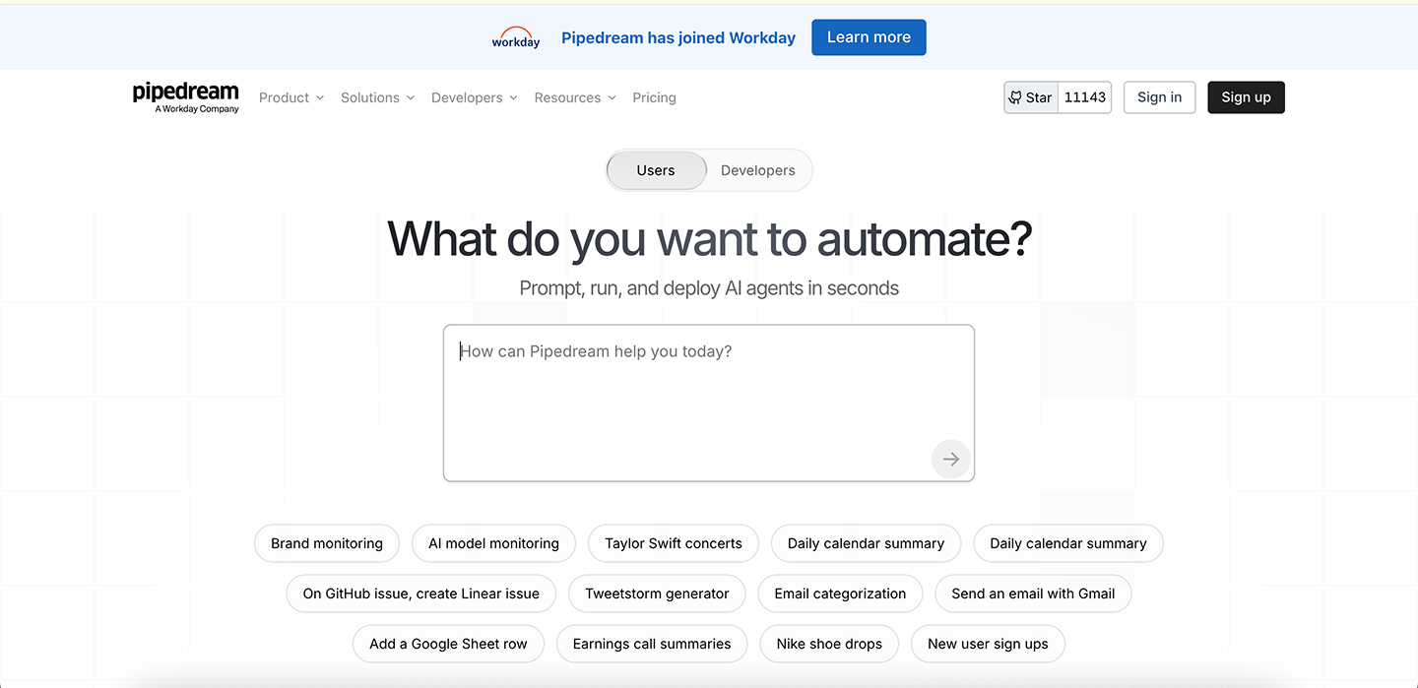Switch to the Users toggle option
The width and height of the screenshot is (1418, 688).
pos(656,170)
